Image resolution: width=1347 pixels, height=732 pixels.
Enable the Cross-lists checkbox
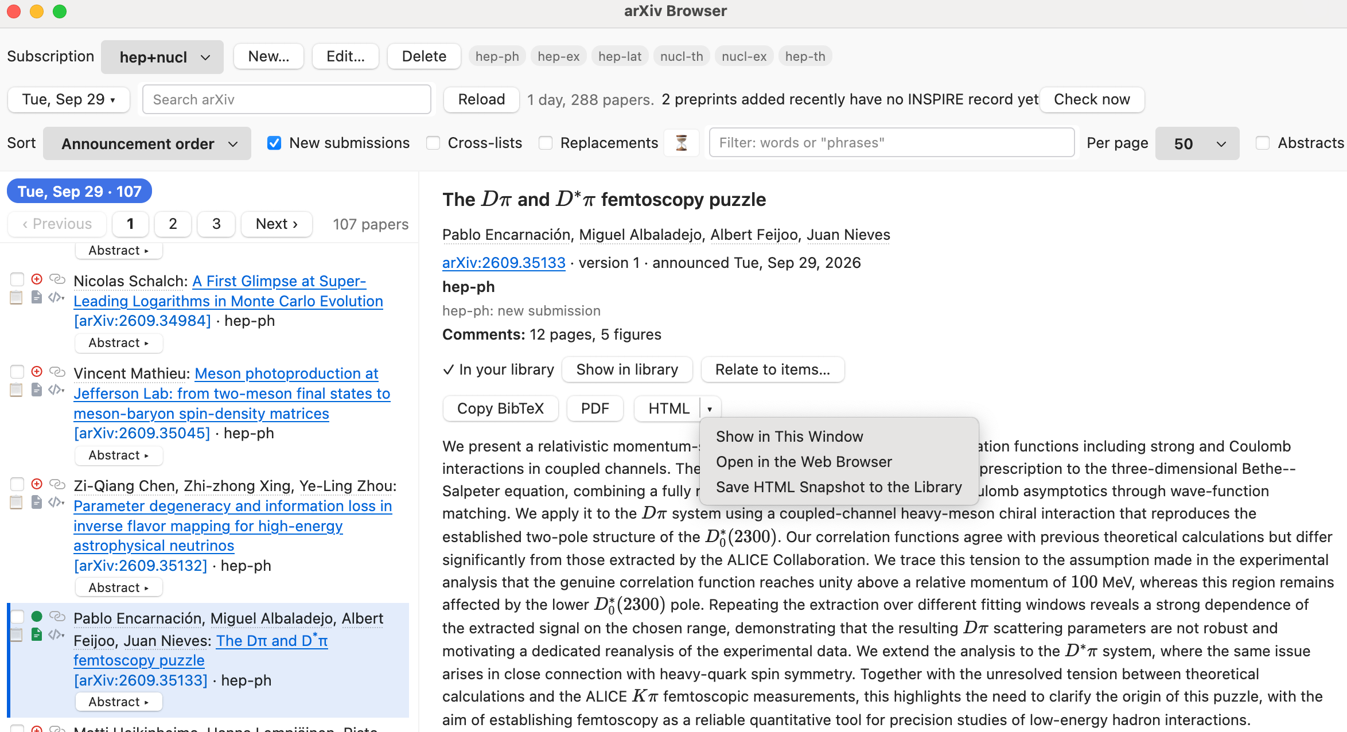(x=433, y=143)
